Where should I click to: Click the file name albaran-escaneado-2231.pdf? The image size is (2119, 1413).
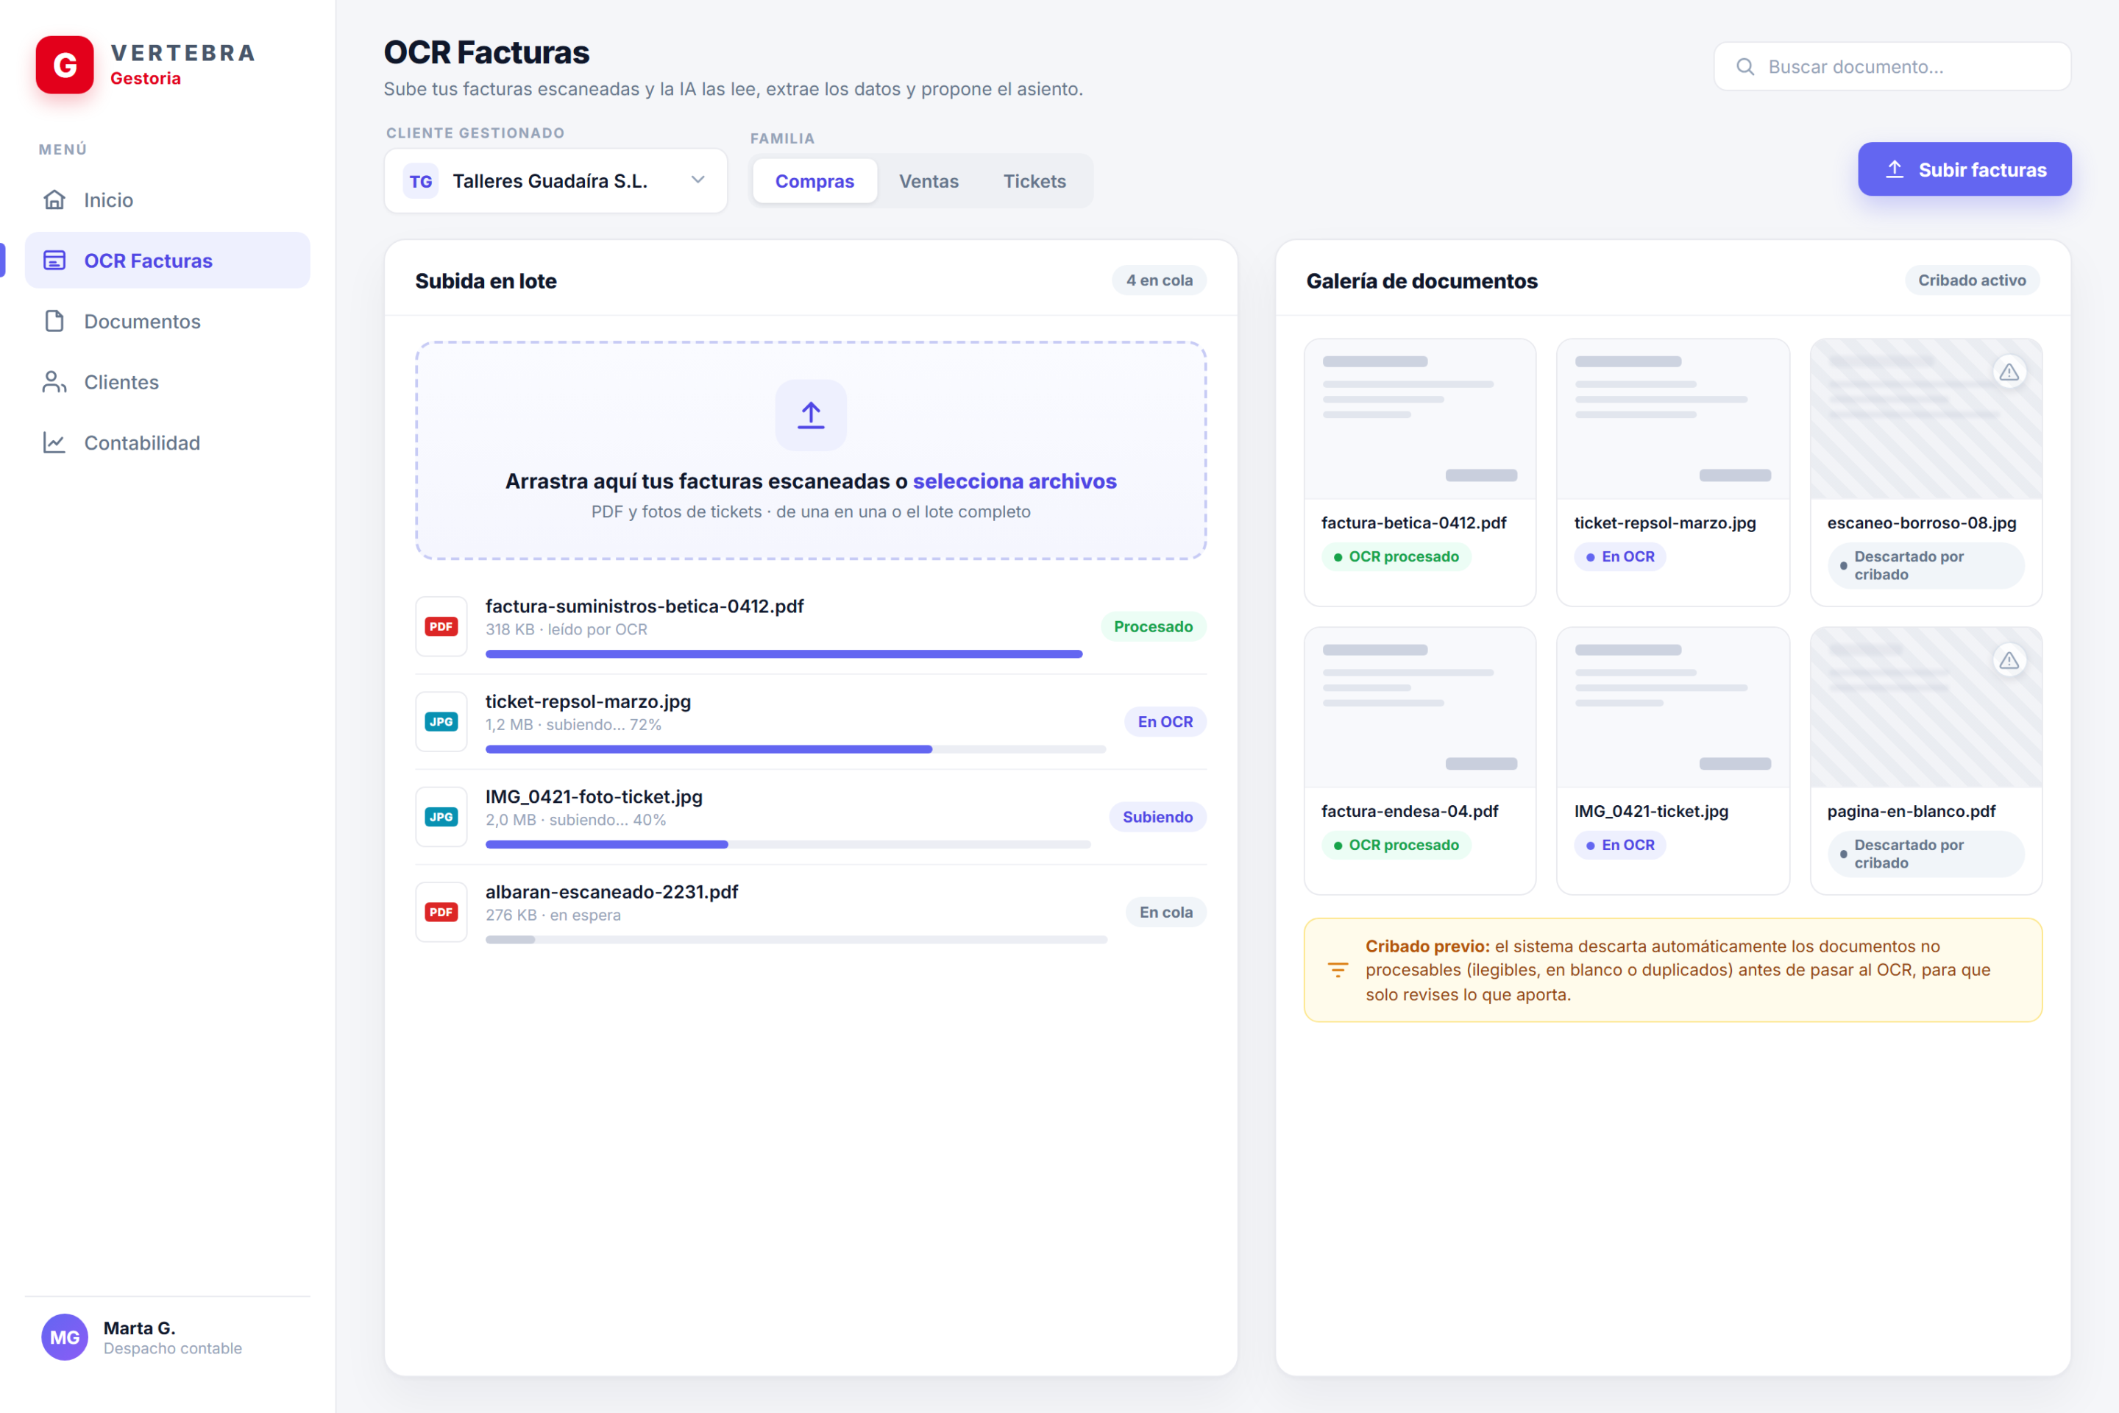point(611,892)
